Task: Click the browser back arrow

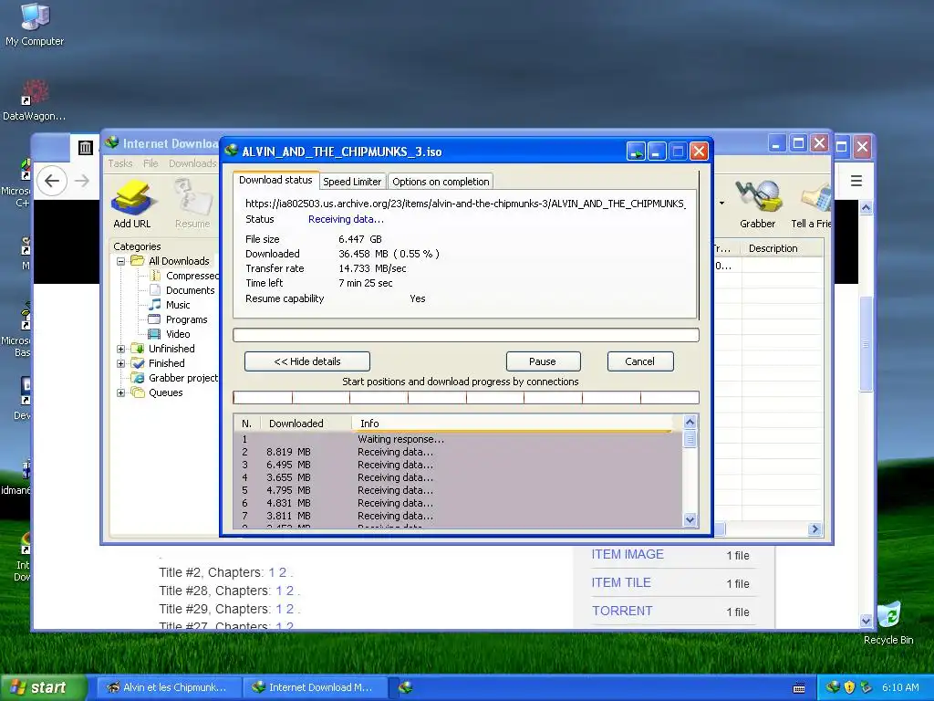Action: click(52, 181)
